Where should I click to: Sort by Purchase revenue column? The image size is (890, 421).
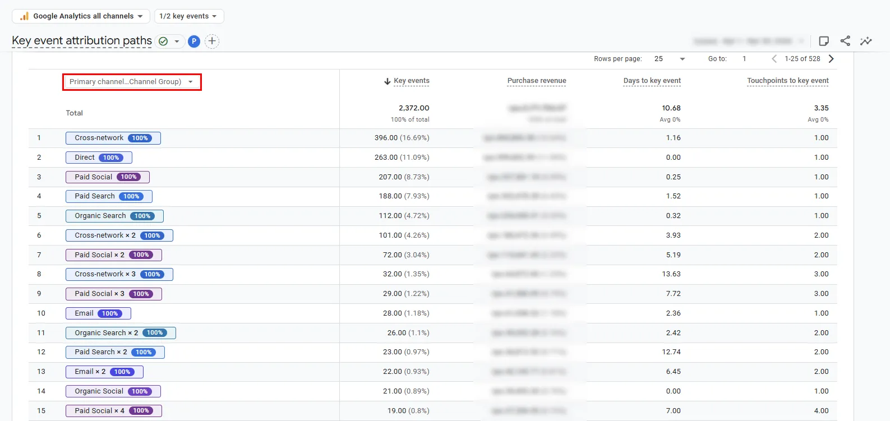pyautogui.click(x=537, y=81)
